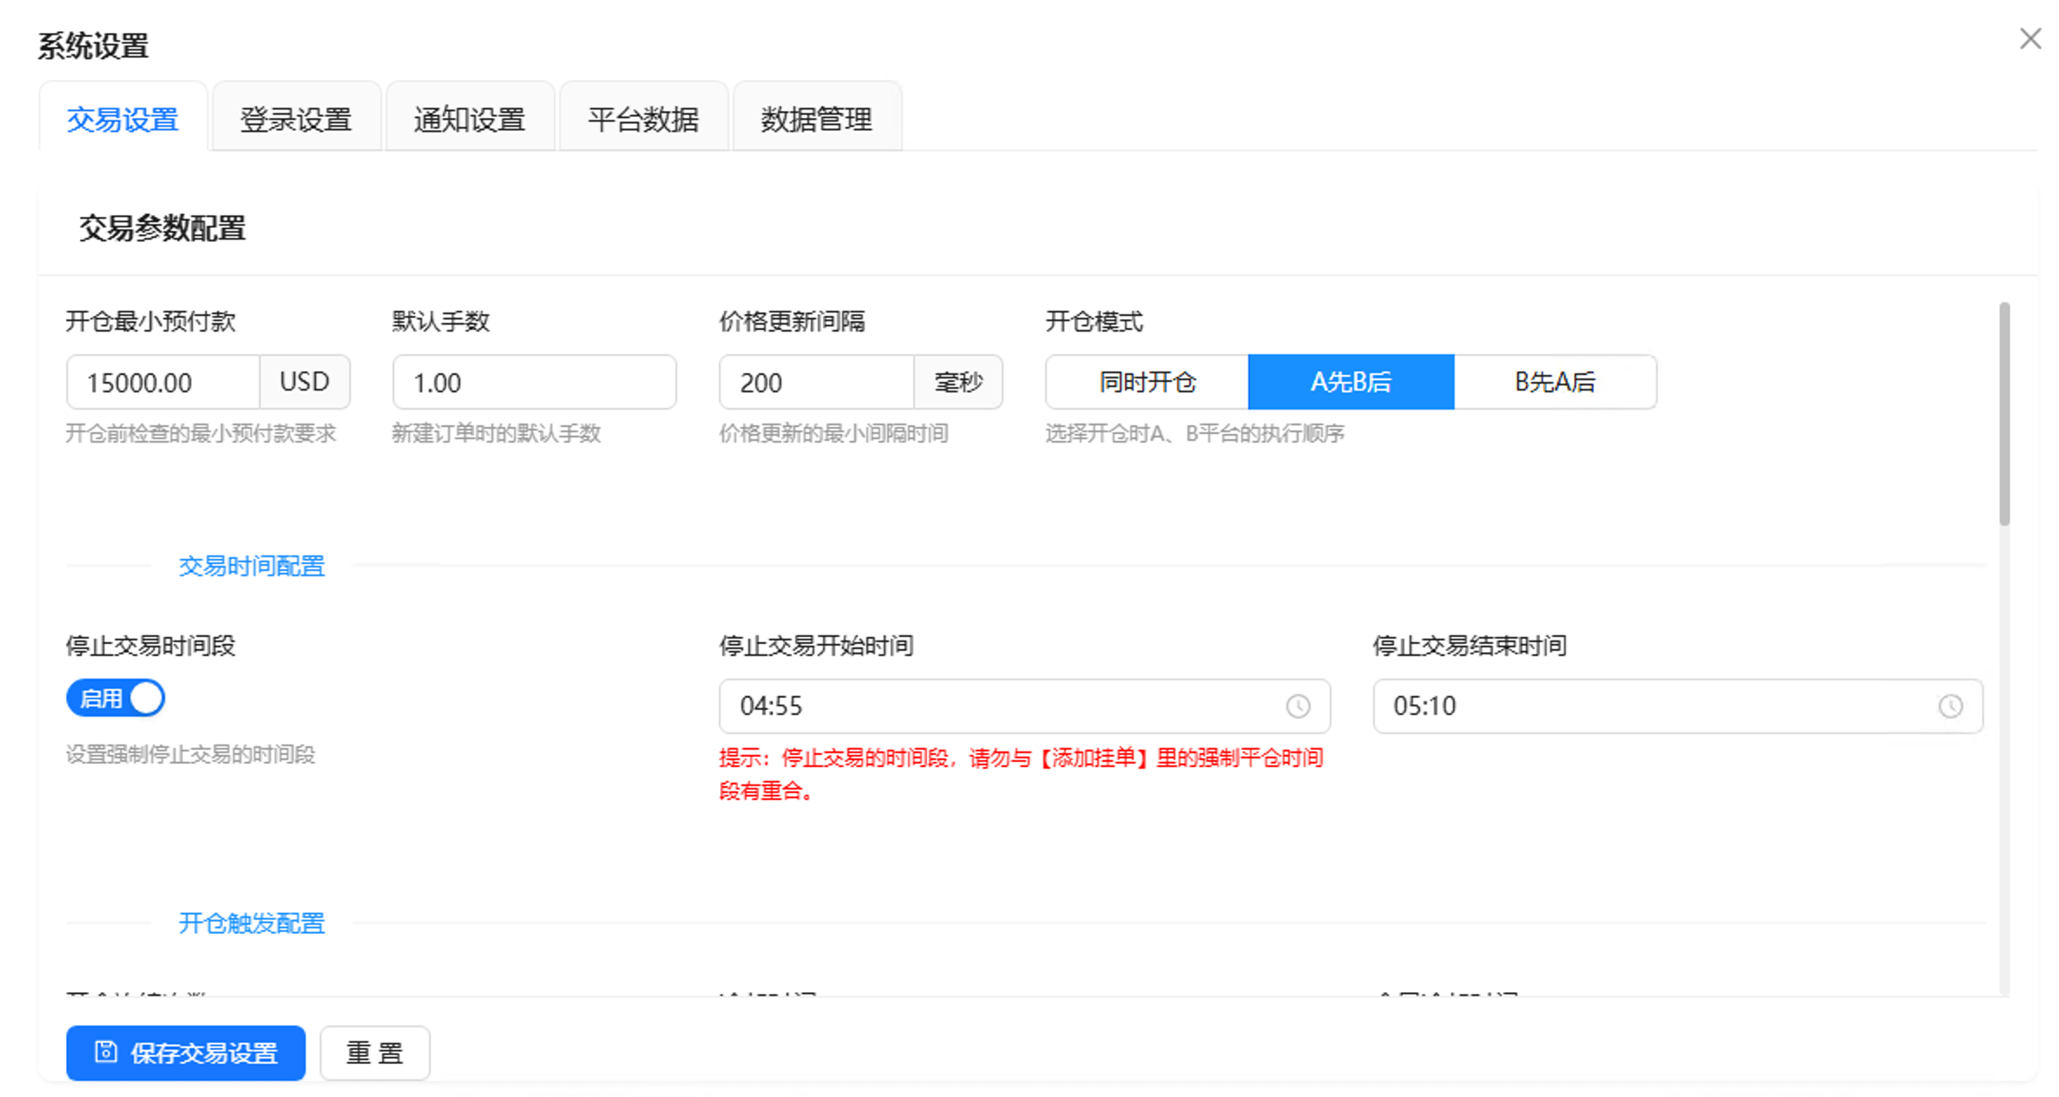Image resolution: width=2059 pixels, height=1097 pixels.
Task: Click the 停止交易时间段 field label
Action: (x=150, y=646)
